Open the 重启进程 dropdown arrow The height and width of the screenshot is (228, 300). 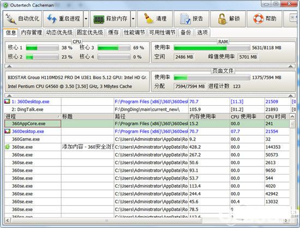click(x=86, y=19)
